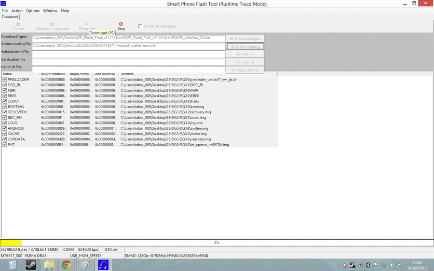Open Google Chrome from the taskbar

click(x=66, y=265)
